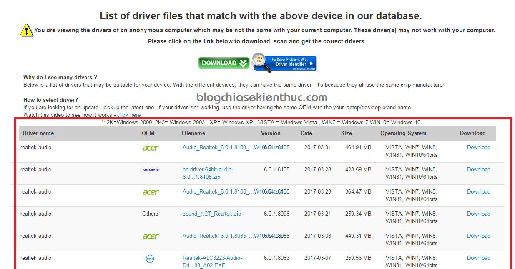The width and height of the screenshot is (515, 269).
Task: Click the 'Size' column header
Action: [x=347, y=133]
